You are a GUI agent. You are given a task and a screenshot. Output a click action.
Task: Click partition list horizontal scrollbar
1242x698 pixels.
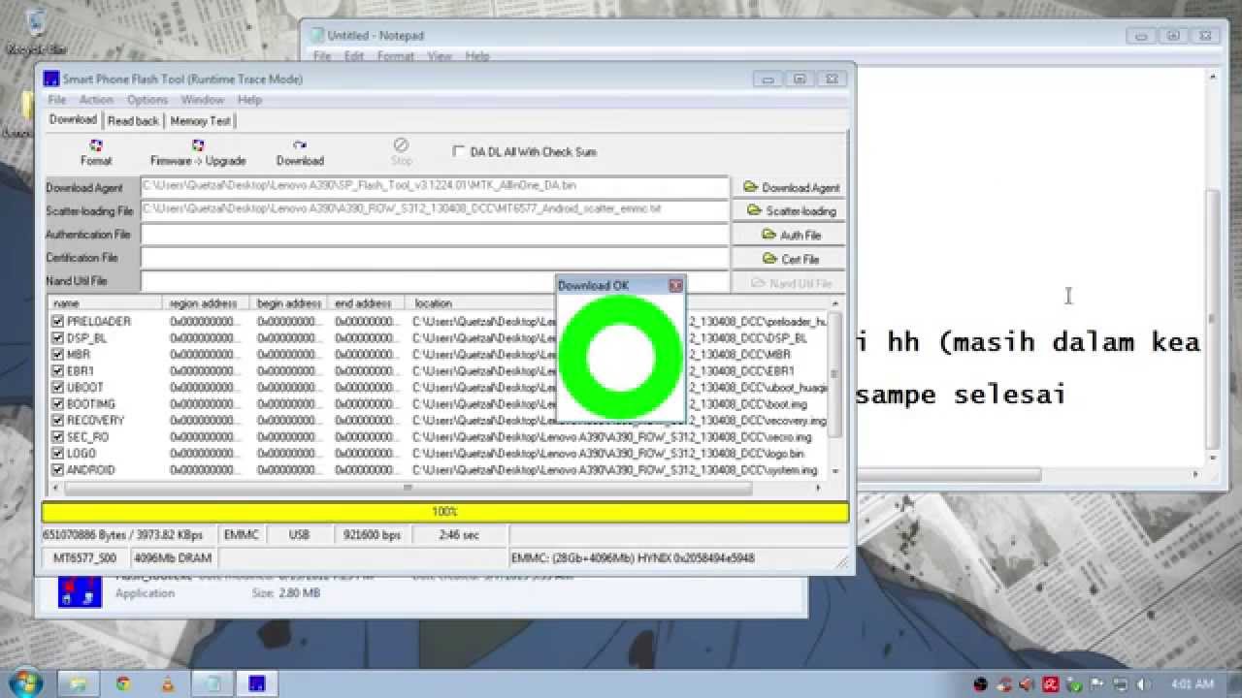point(408,489)
